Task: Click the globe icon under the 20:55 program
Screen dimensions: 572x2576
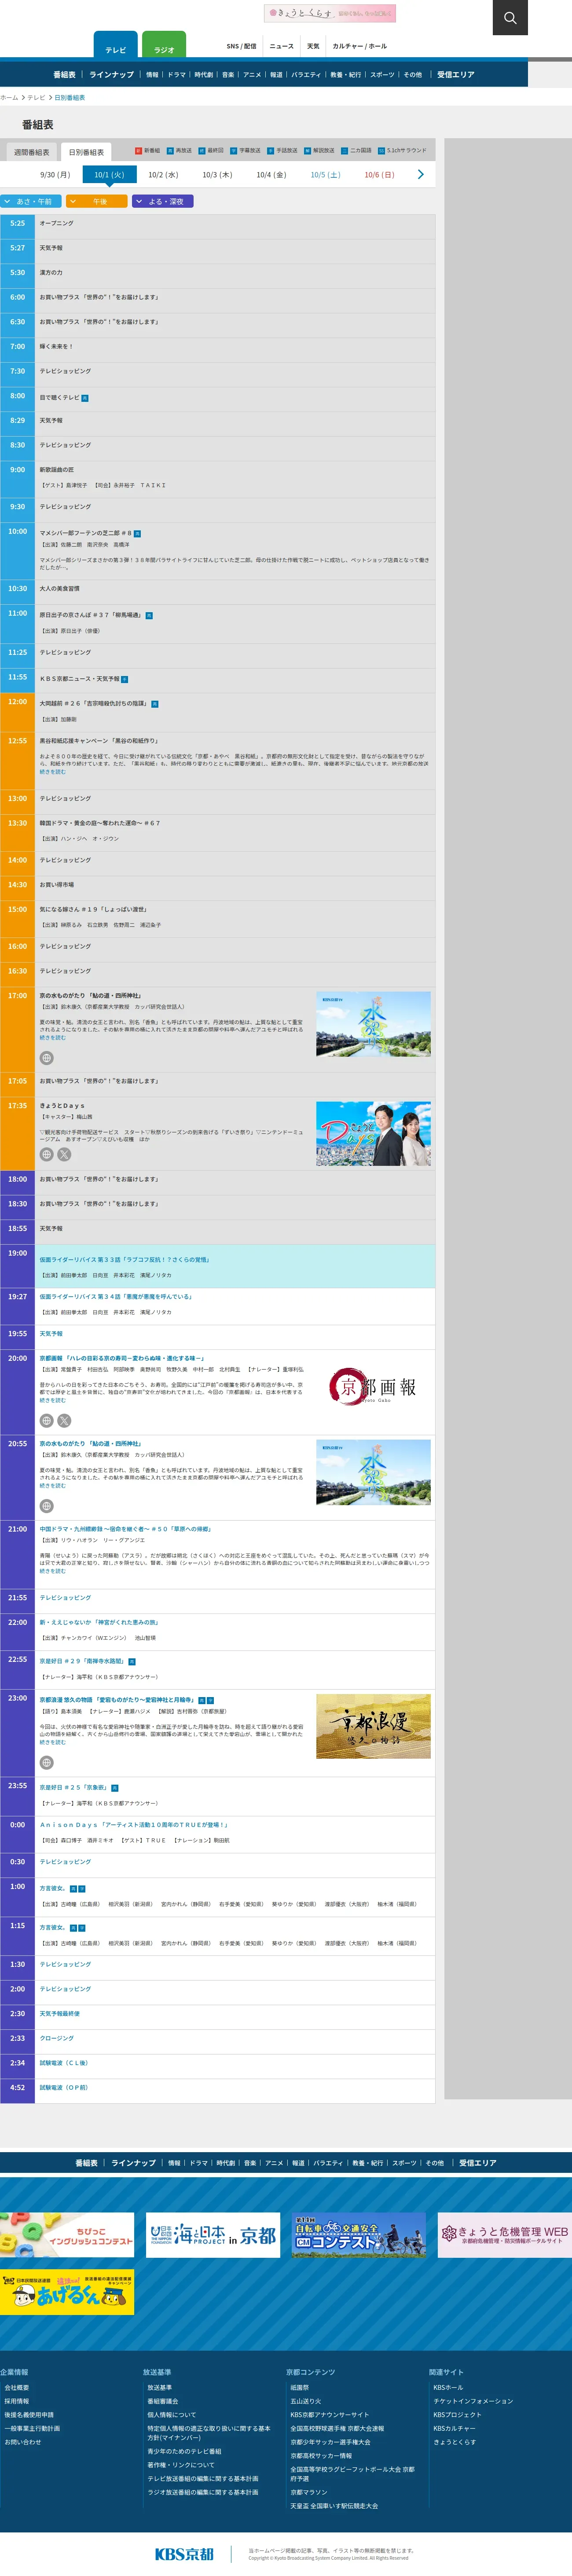Action: 46,1506
